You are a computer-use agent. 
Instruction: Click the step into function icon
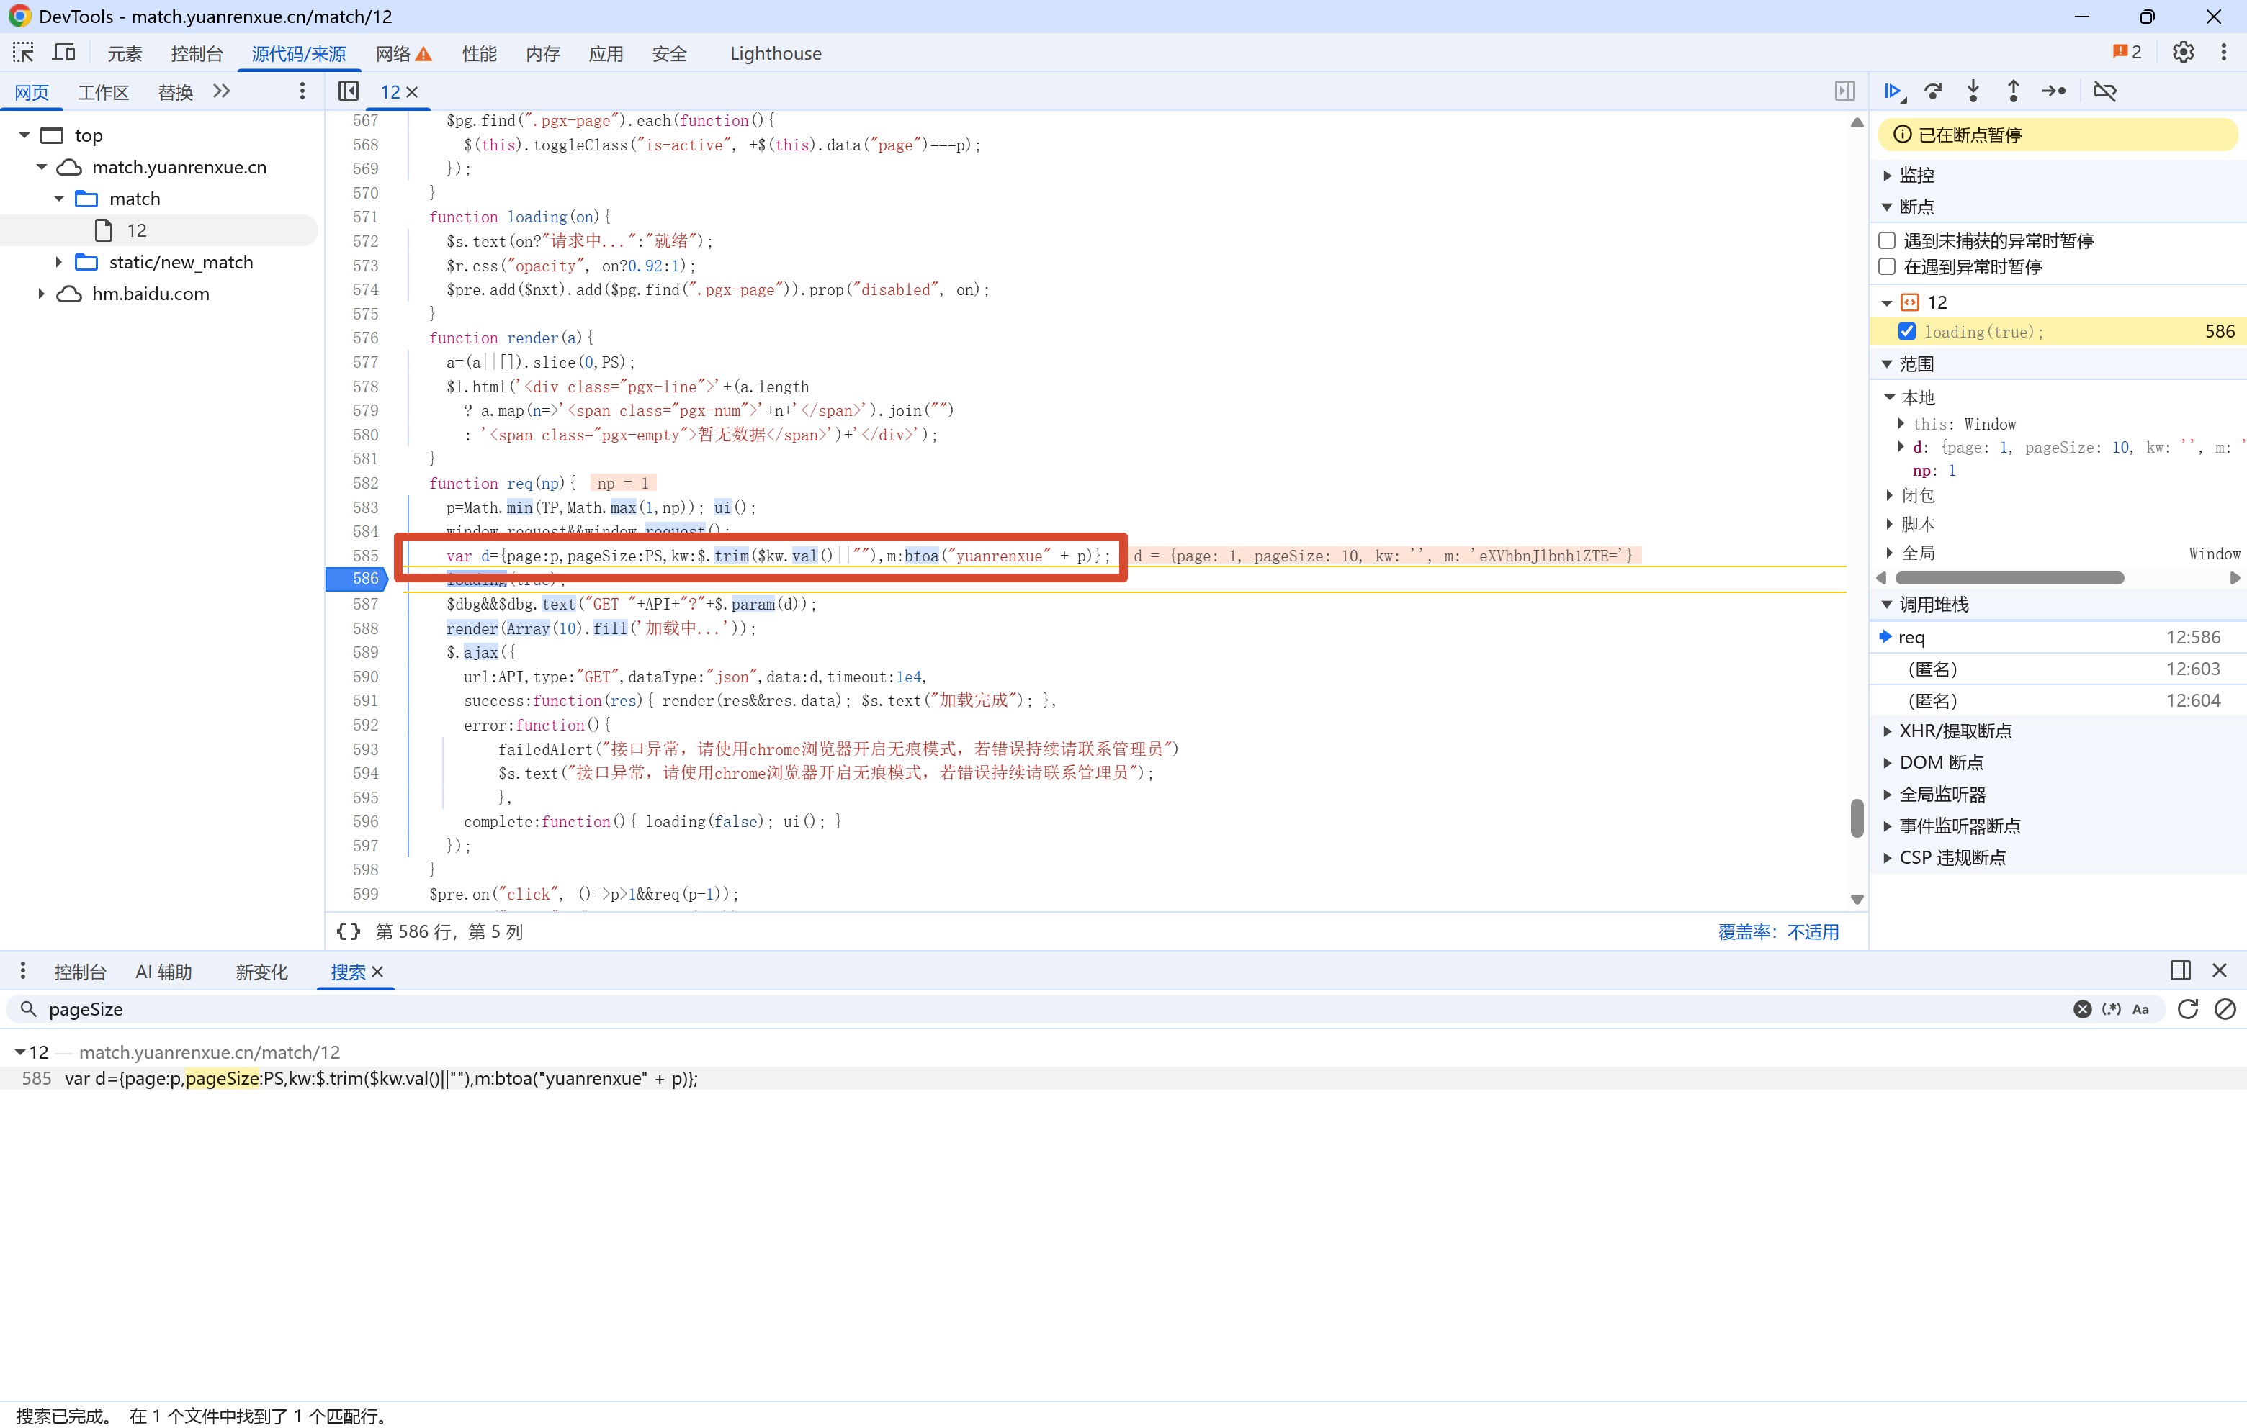(x=1973, y=91)
